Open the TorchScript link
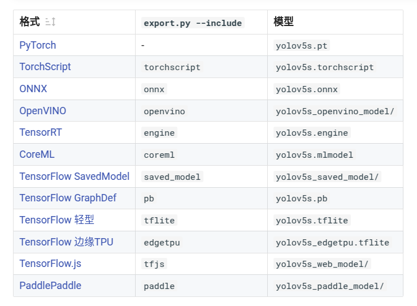Screen dimensions: 417x306 pyautogui.click(x=45, y=67)
